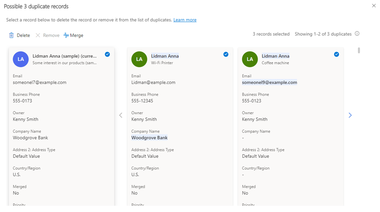Click U.S. country on Wi-Fi Printer card
This screenshot has width=380, height=212.
[x=135, y=174]
